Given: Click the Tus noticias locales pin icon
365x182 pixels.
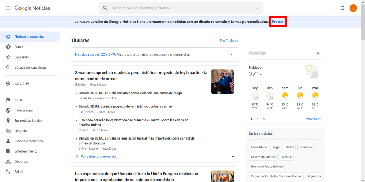Looking at the screenshot, I should pos(8,120).
